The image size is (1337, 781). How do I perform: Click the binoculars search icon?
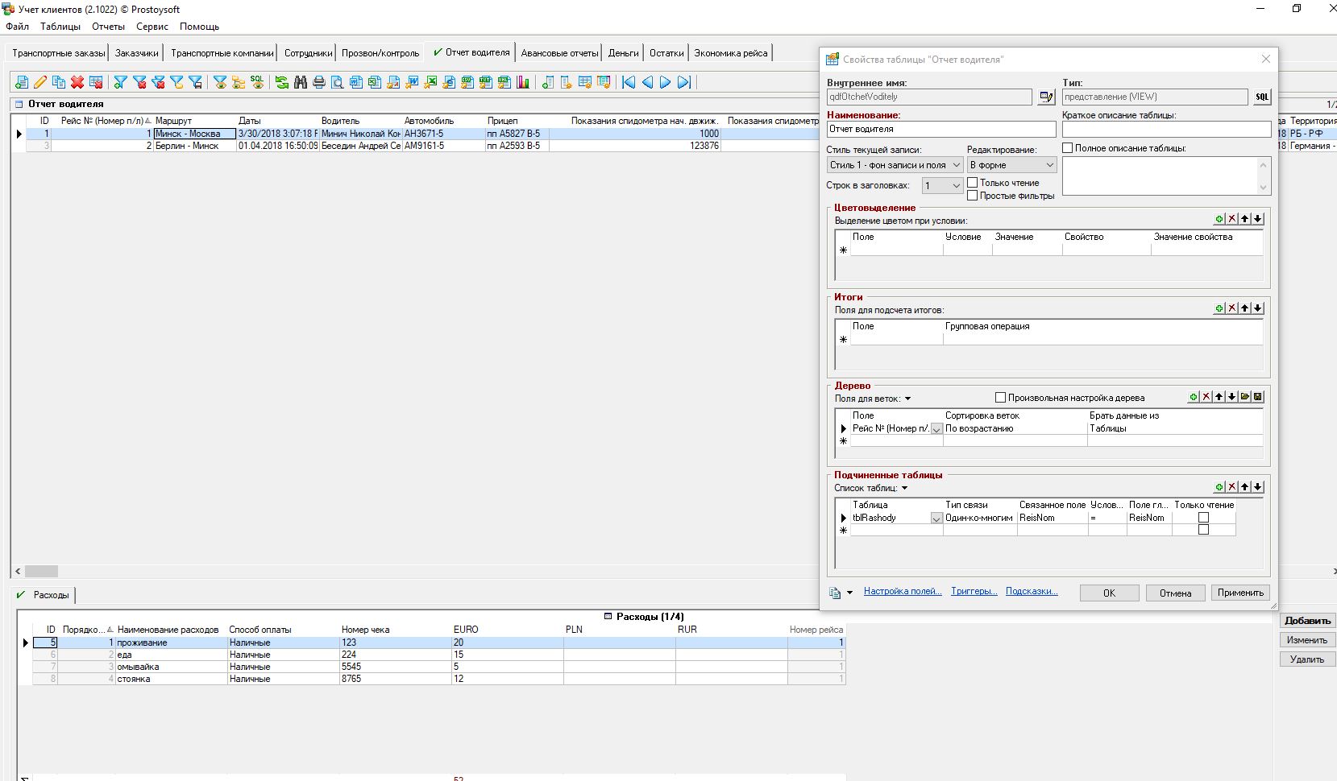point(301,82)
